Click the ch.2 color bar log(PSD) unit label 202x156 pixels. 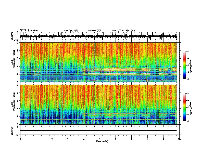pos(191,109)
